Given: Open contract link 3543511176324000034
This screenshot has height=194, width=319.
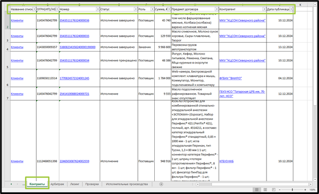Looking at the screenshot, I should [x=75, y=60].
